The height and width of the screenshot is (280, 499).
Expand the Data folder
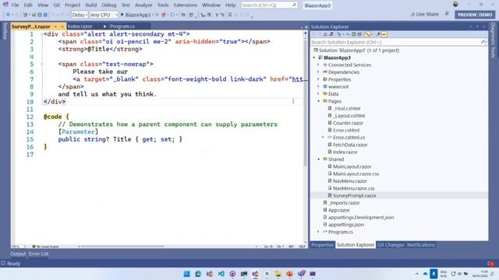click(318, 93)
